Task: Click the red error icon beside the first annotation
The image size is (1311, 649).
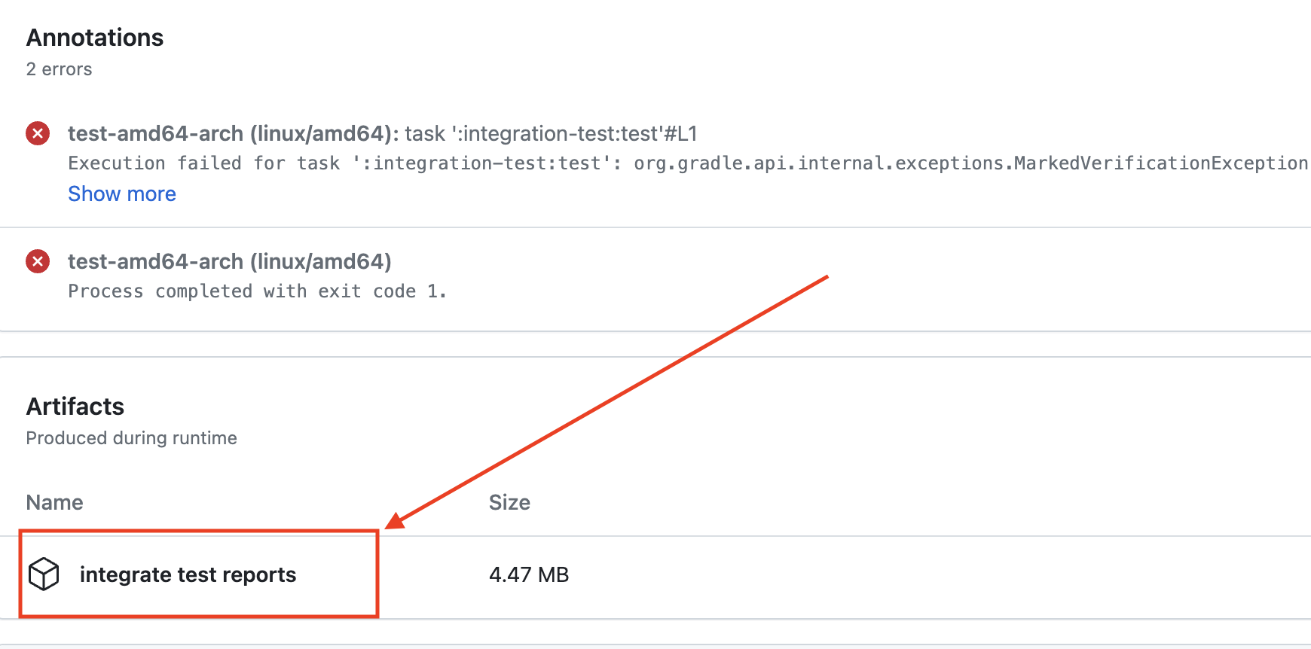Action: 38,133
